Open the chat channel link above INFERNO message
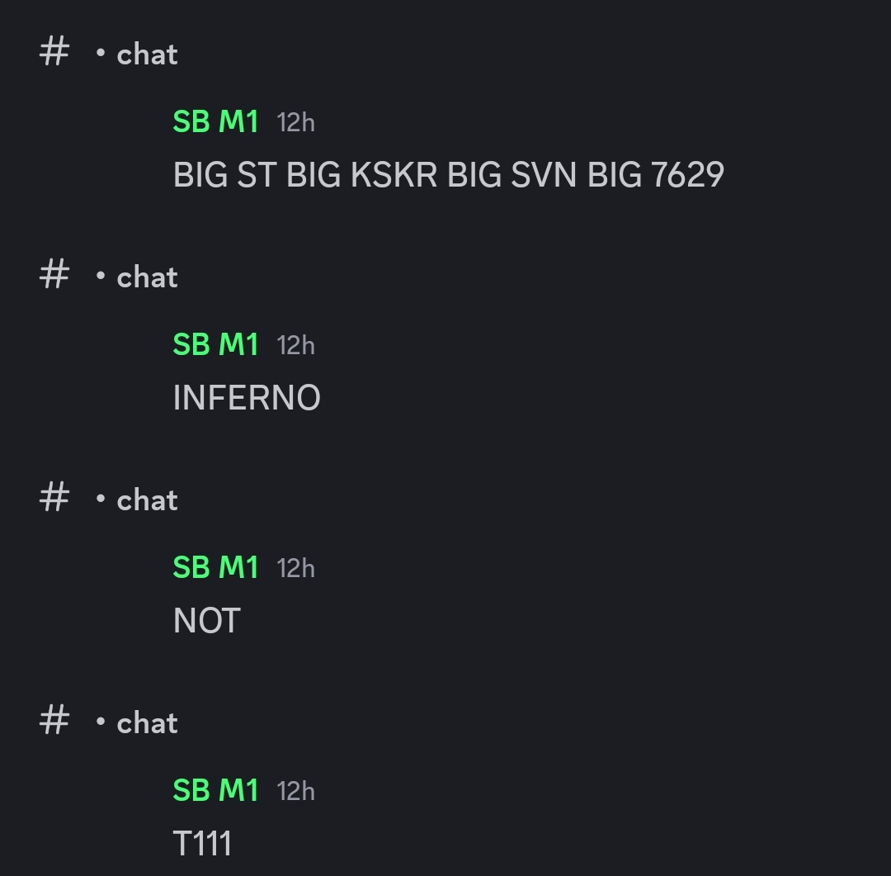 point(147,277)
